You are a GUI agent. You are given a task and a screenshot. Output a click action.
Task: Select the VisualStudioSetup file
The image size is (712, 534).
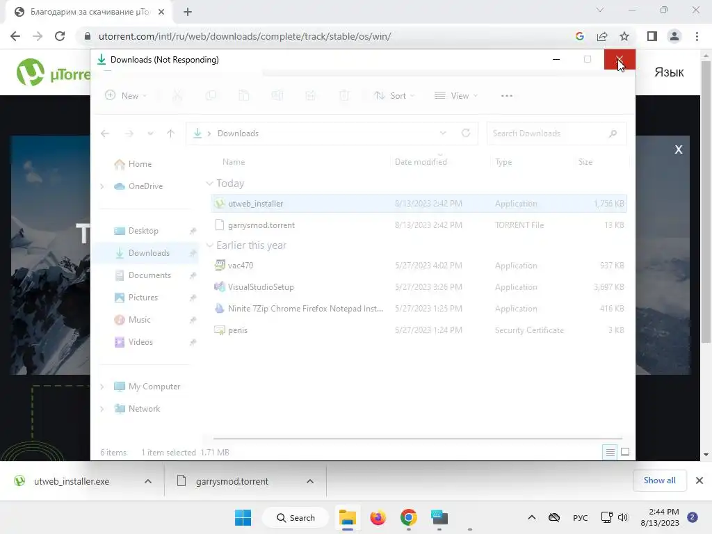[x=419, y=287]
